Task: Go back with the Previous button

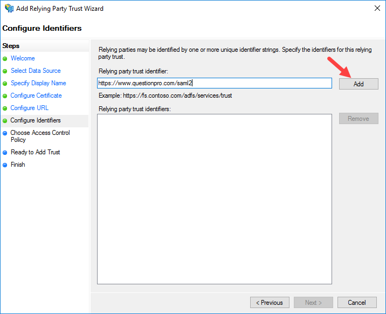Action: click(x=270, y=303)
